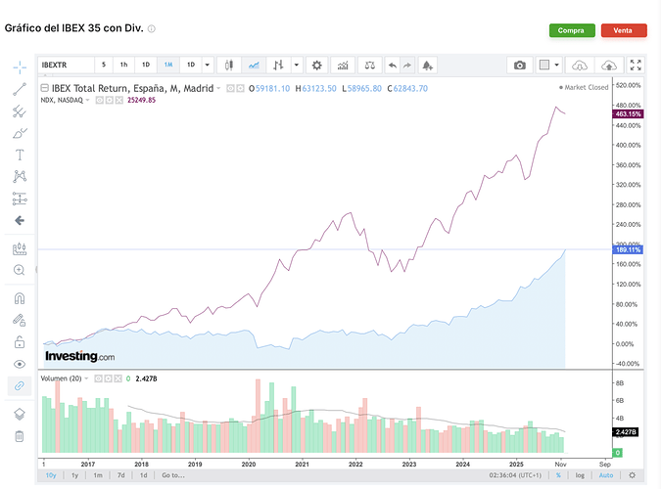Select the 1h interval

[x=123, y=65]
